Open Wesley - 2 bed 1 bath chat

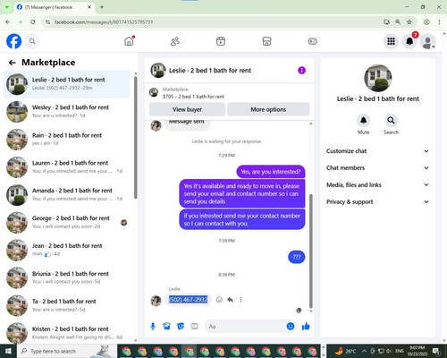tap(66, 112)
